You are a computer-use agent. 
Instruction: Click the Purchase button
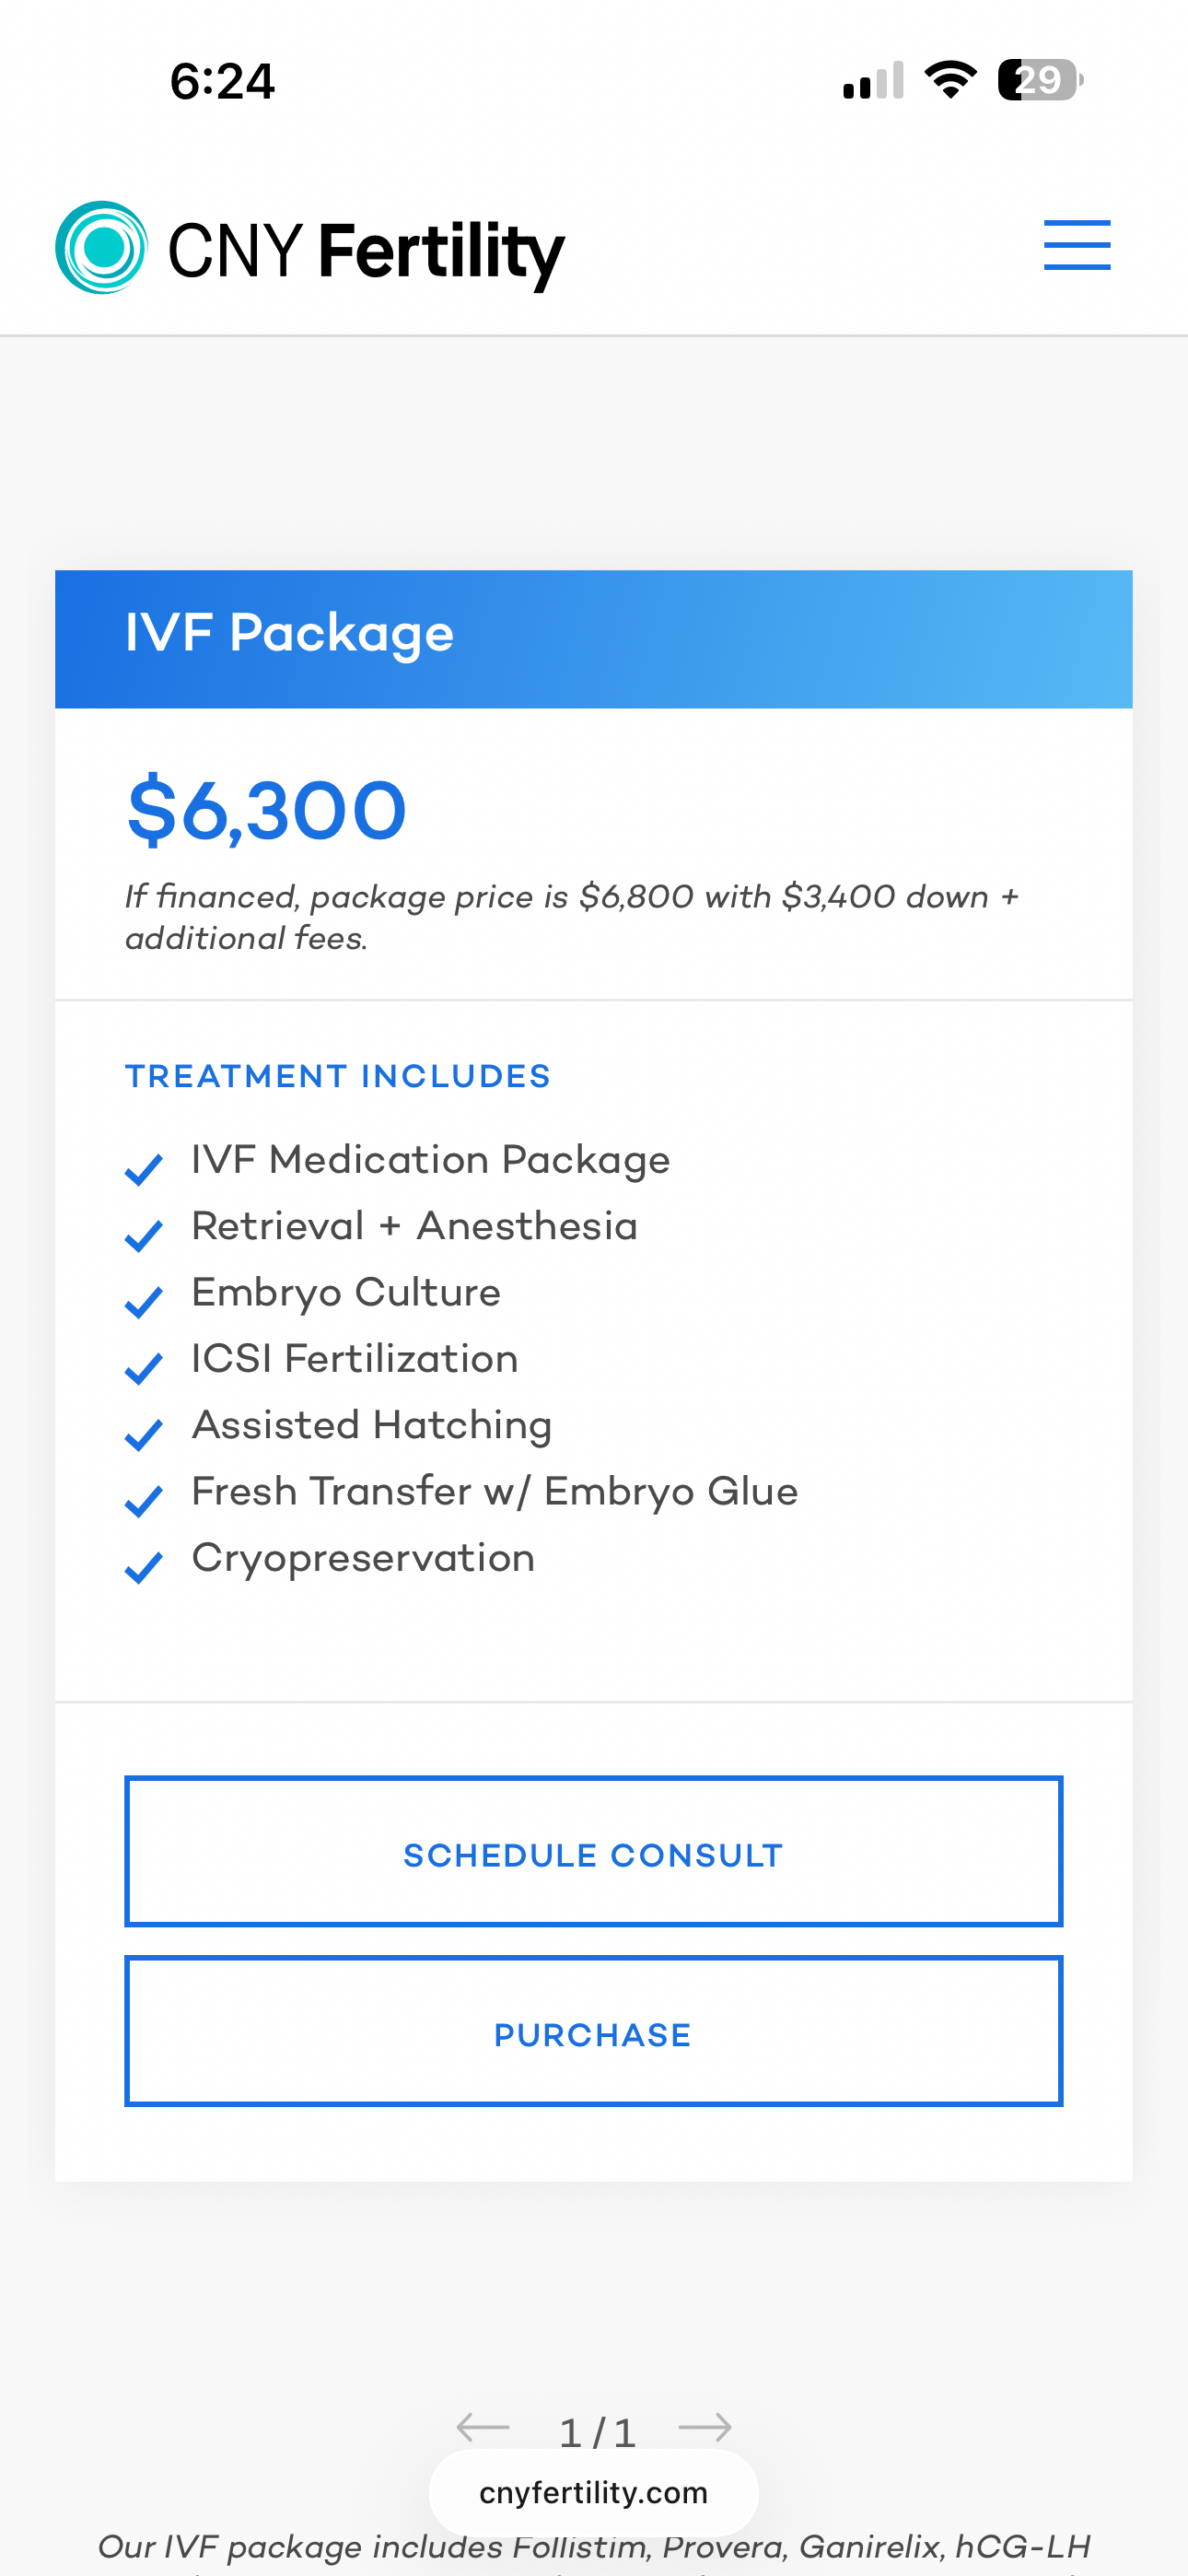pos(593,2032)
